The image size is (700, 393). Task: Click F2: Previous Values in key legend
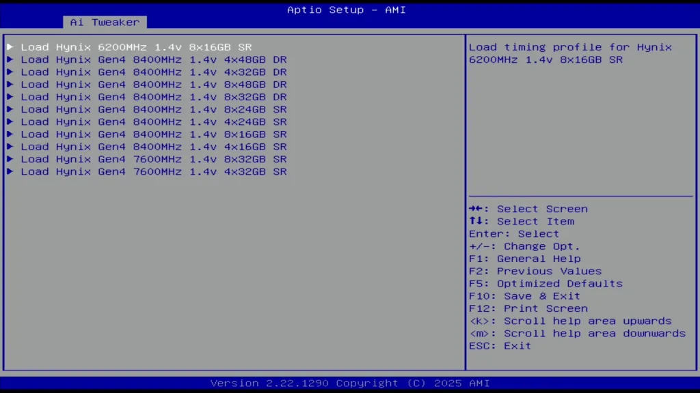click(x=535, y=271)
